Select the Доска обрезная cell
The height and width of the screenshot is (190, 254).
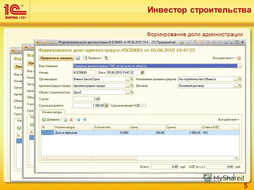[74, 133]
